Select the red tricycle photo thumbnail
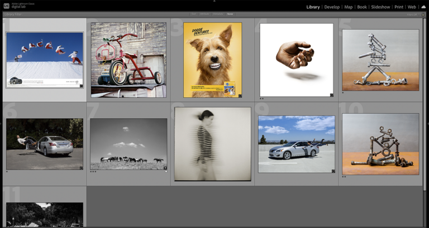Screen dimensions: 429x228 click(128, 60)
